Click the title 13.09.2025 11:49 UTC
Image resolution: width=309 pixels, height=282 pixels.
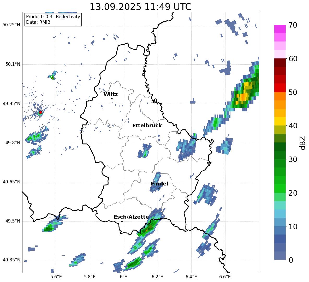(140, 7)
